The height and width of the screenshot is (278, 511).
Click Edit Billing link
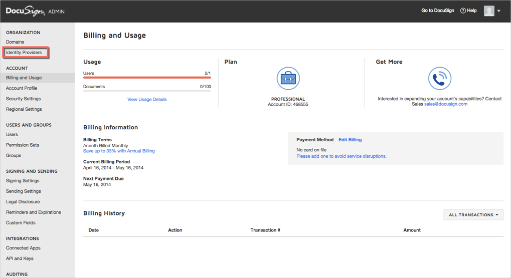point(350,140)
